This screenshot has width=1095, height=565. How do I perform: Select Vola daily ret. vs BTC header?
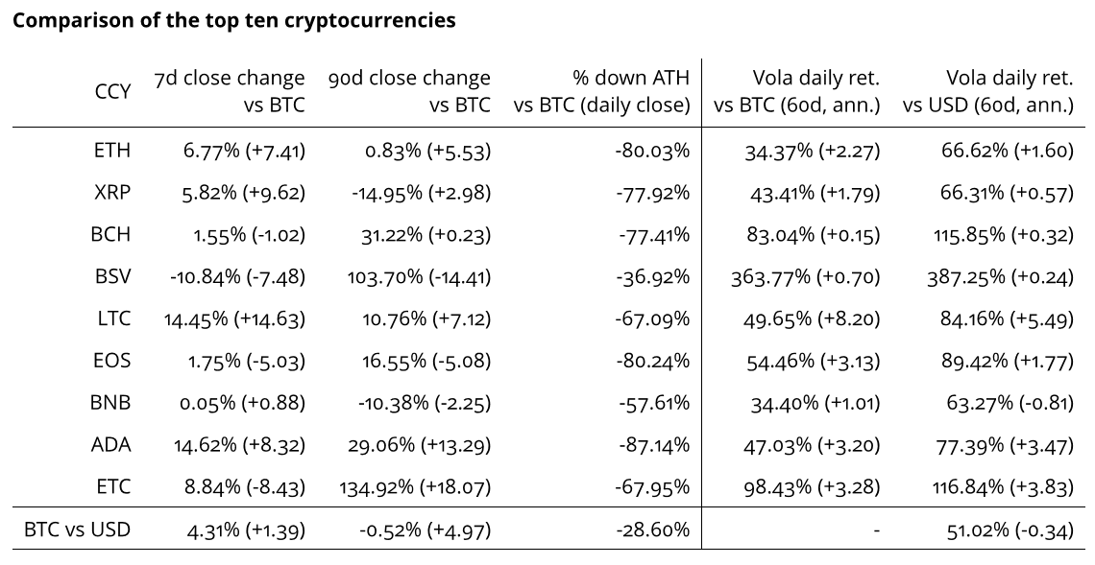tap(797, 91)
